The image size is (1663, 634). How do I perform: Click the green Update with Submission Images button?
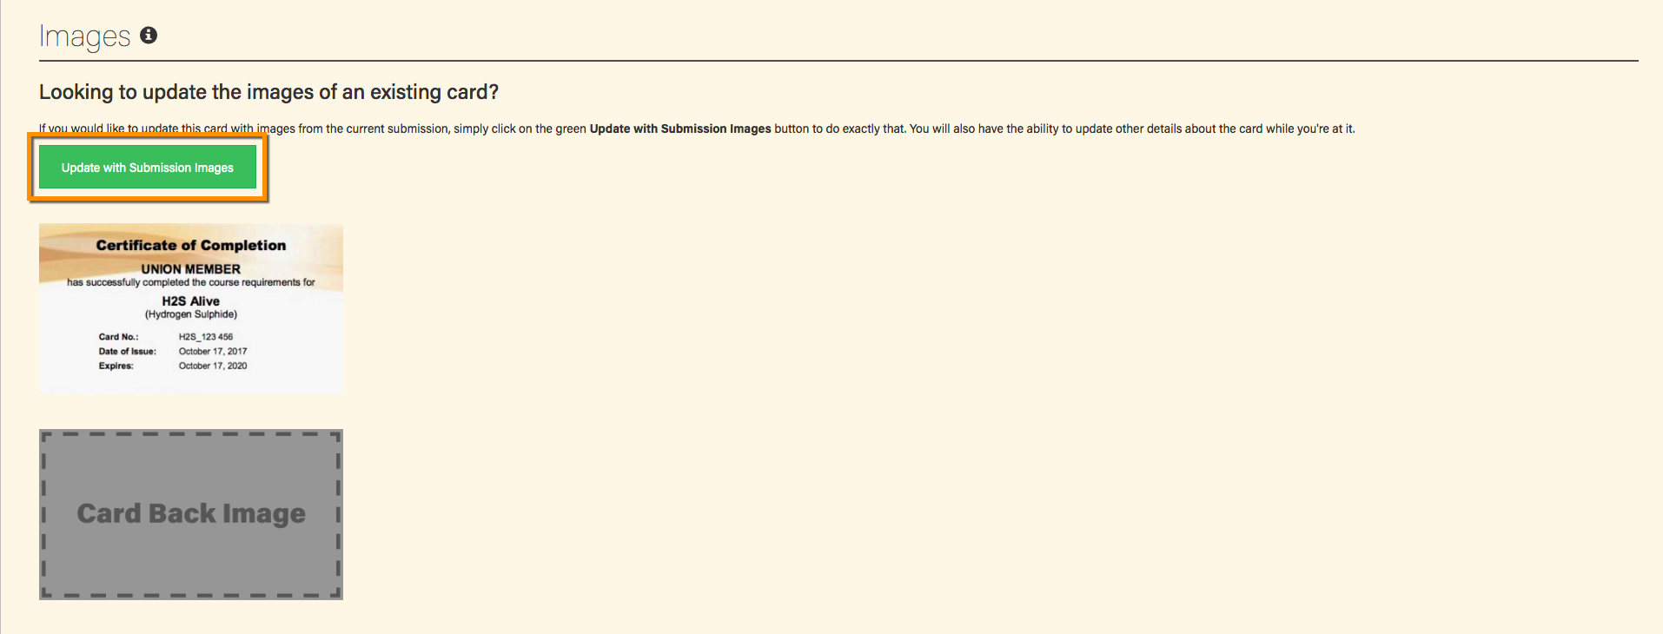coord(148,167)
